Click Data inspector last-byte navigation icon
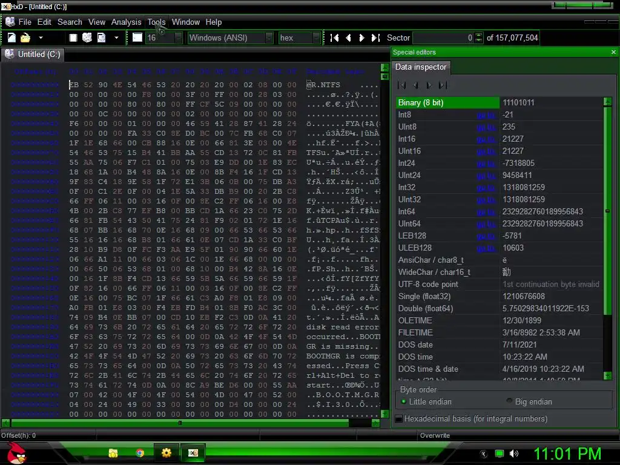Image resolution: width=620 pixels, height=465 pixels. [x=443, y=85]
